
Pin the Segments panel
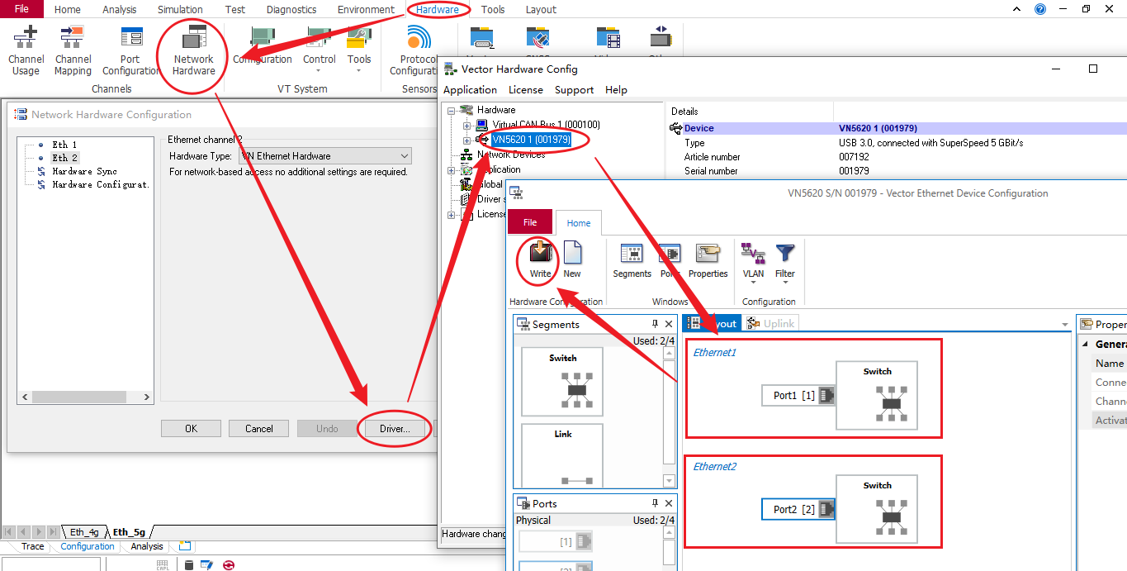pyautogui.click(x=655, y=324)
